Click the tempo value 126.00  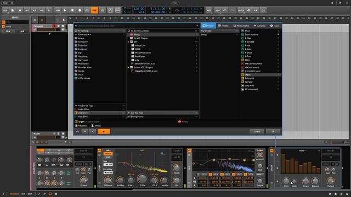pos(139,9)
